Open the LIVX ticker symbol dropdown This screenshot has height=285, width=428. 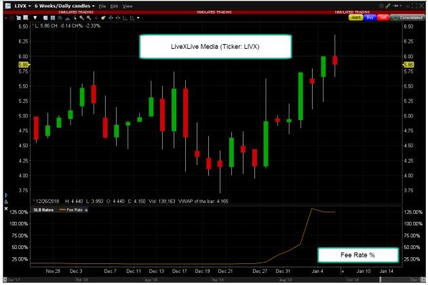(22, 5)
